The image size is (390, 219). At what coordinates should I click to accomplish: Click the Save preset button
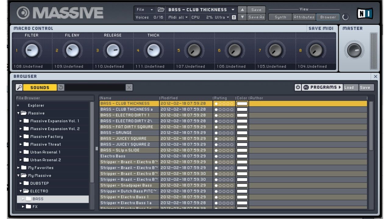256,10
